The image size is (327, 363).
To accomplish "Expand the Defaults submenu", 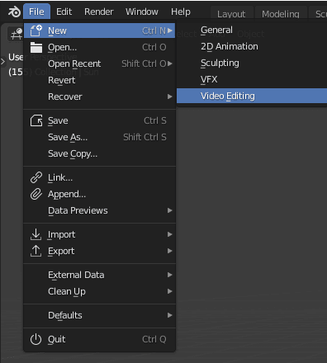I will click(100, 315).
